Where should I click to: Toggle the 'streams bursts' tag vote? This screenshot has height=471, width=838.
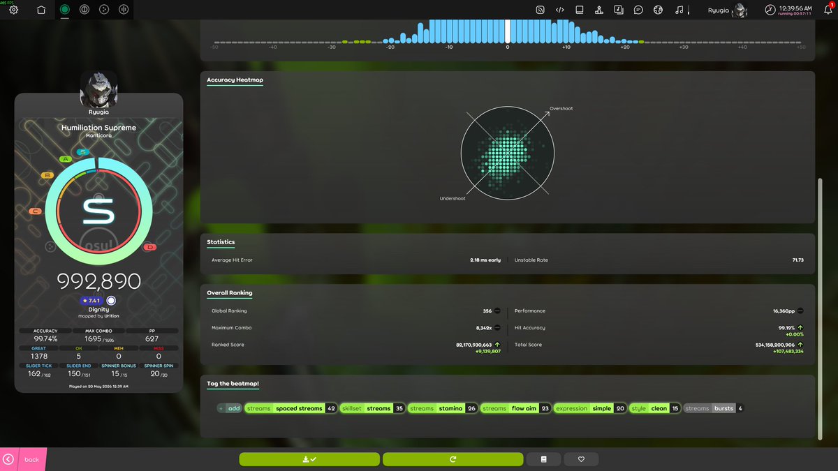tap(714, 408)
